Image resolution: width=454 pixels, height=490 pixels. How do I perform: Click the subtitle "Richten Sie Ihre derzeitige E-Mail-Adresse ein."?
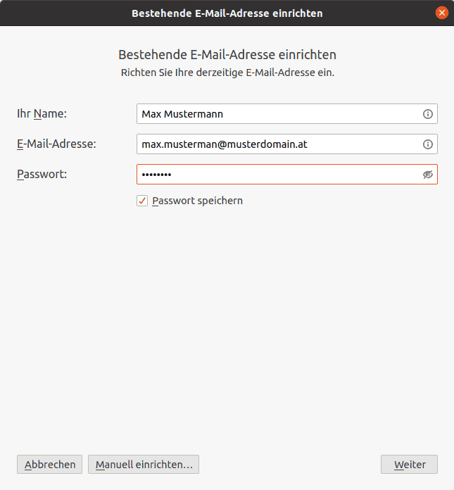tap(227, 73)
